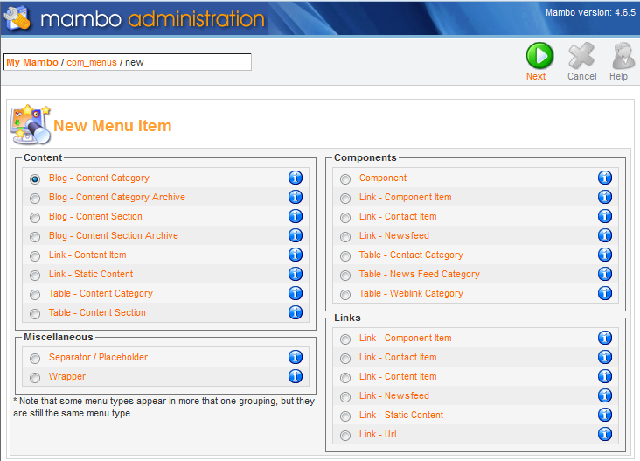Click the Cancel X icon
The height and width of the screenshot is (461, 640).
pos(581,55)
